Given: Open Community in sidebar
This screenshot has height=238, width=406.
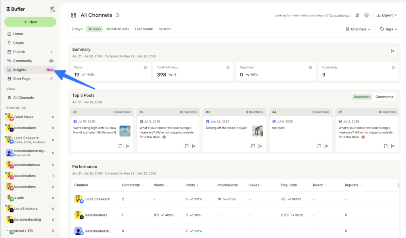Looking at the screenshot, I should [x=30, y=61].
